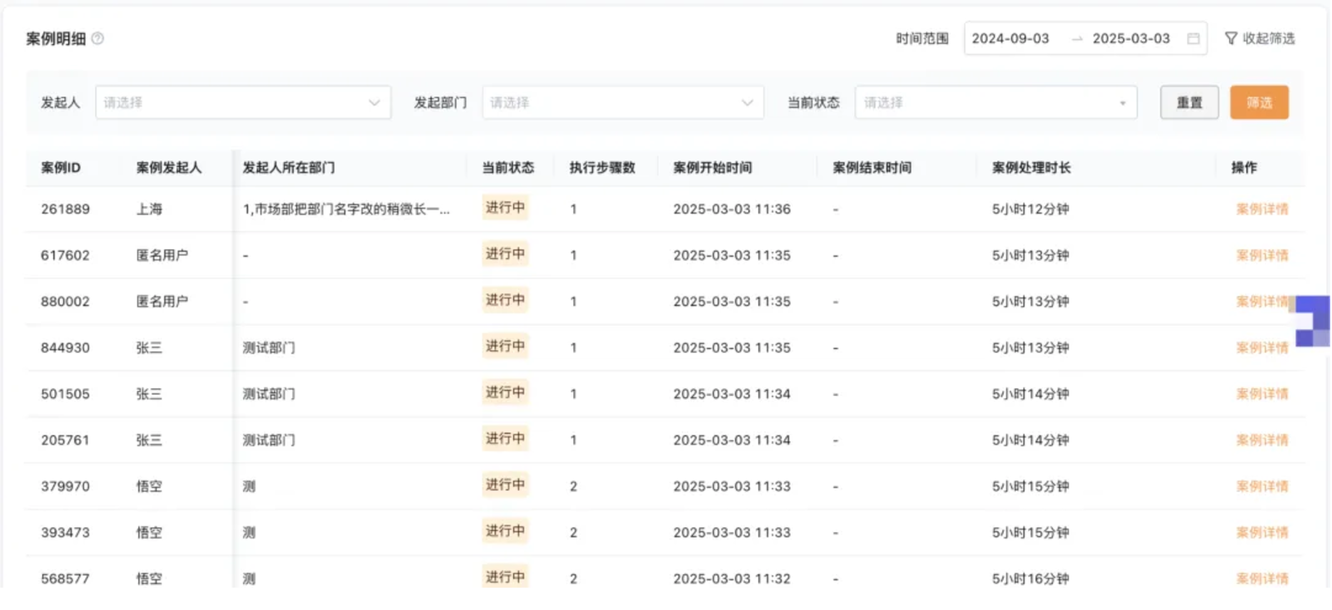
Task: Open 案例详情 for case 393473
Action: click(x=1262, y=533)
